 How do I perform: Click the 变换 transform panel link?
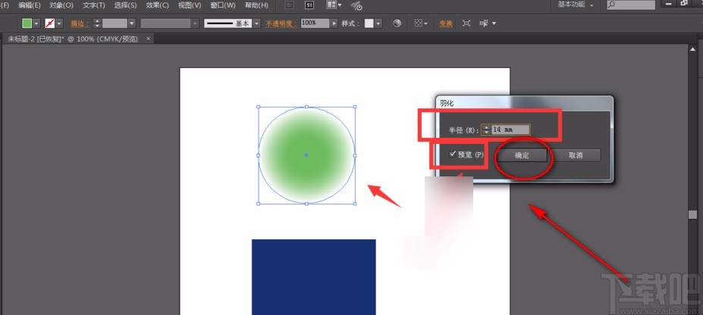[x=446, y=23]
